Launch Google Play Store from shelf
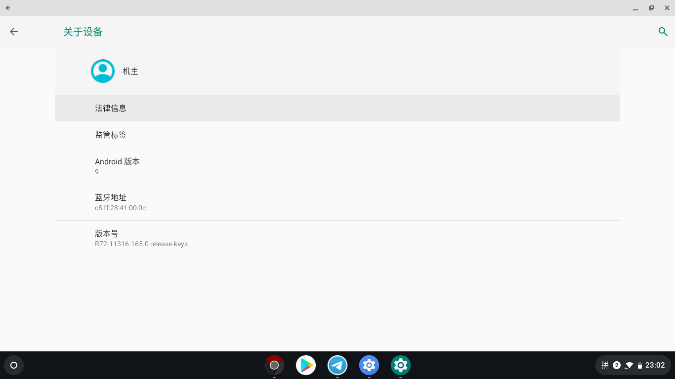 (306, 365)
